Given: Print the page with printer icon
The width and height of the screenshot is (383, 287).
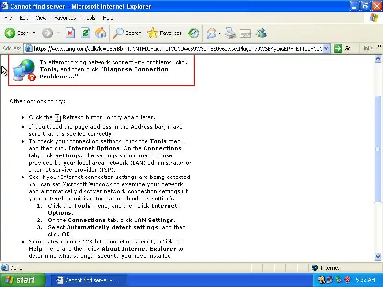Looking at the screenshot, I should [230, 33].
